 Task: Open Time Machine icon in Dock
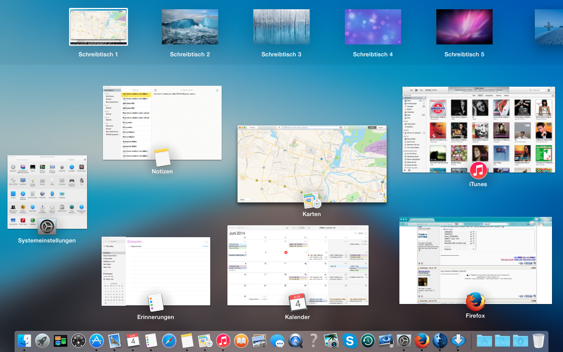click(x=368, y=341)
